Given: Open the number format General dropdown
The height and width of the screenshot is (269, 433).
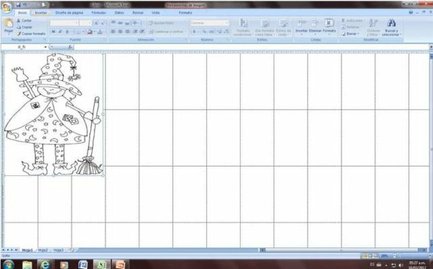Looking at the screenshot, I should coord(227,23).
